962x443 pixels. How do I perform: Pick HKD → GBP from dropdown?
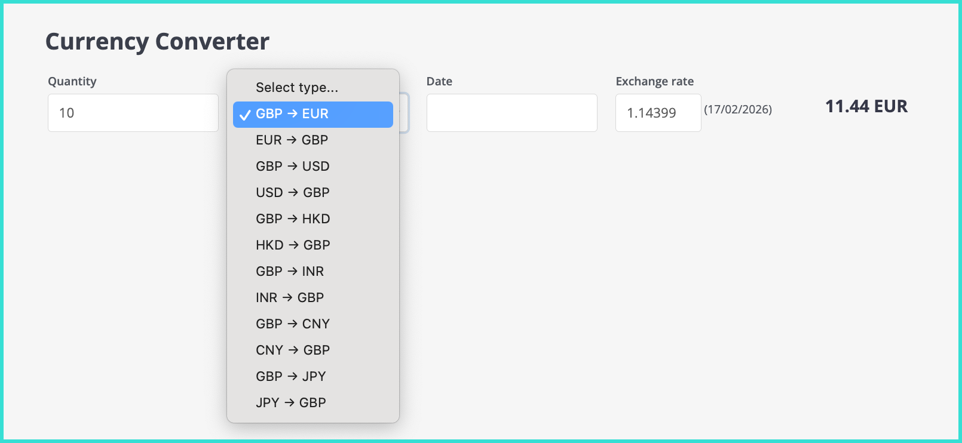293,245
